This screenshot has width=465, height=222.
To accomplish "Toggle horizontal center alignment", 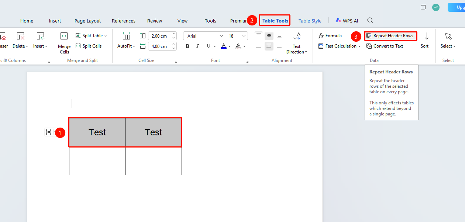I will click(269, 46).
